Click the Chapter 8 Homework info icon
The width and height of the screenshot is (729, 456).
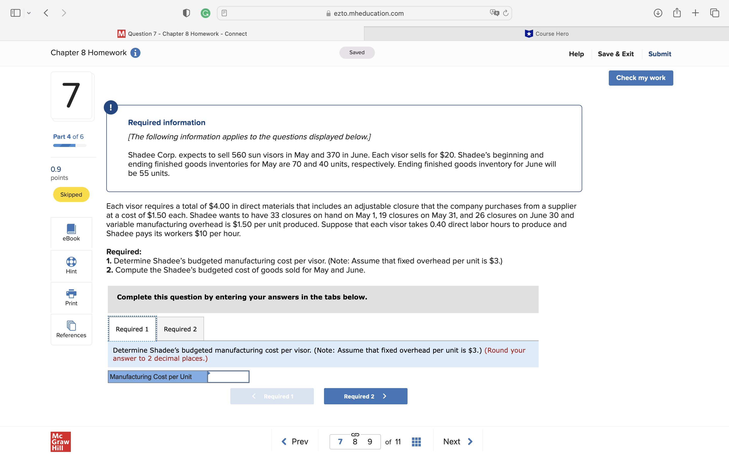[135, 53]
